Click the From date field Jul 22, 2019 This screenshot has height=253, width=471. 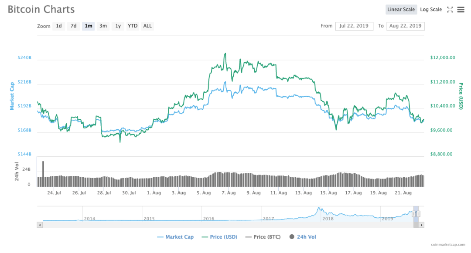coord(354,26)
